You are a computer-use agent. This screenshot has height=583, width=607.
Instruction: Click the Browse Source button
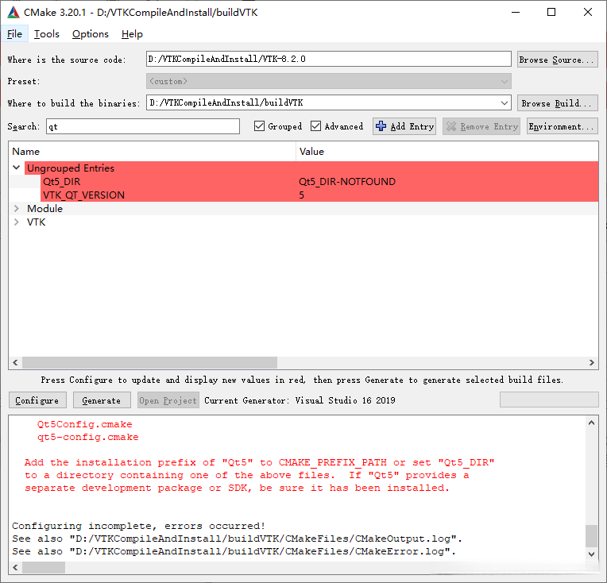click(x=558, y=60)
